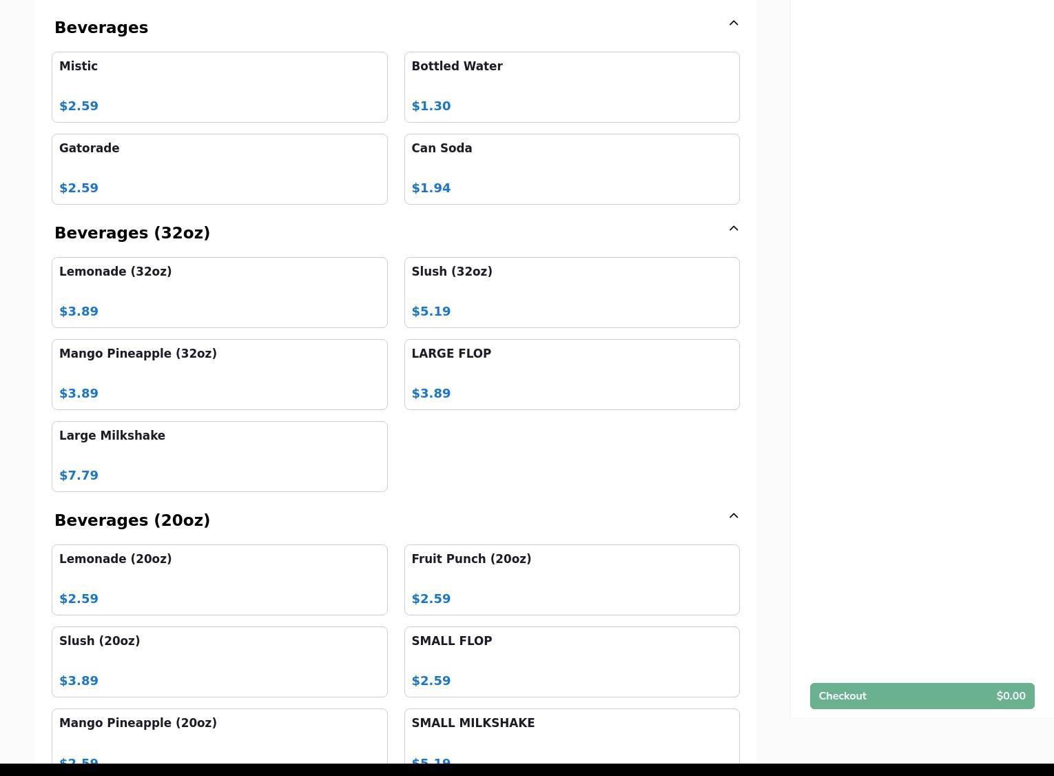Add the SMALL MILKSHAKE item

pos(572,736)
